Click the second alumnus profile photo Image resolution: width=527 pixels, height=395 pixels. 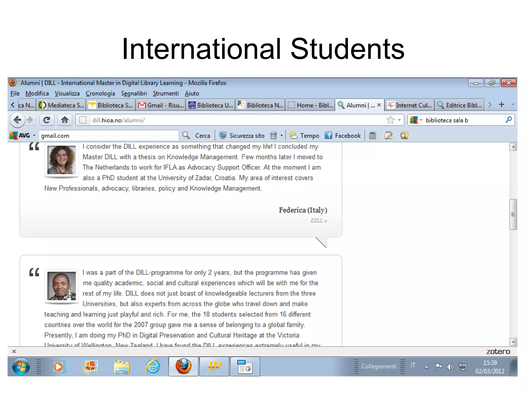click(x=62, y=286)
